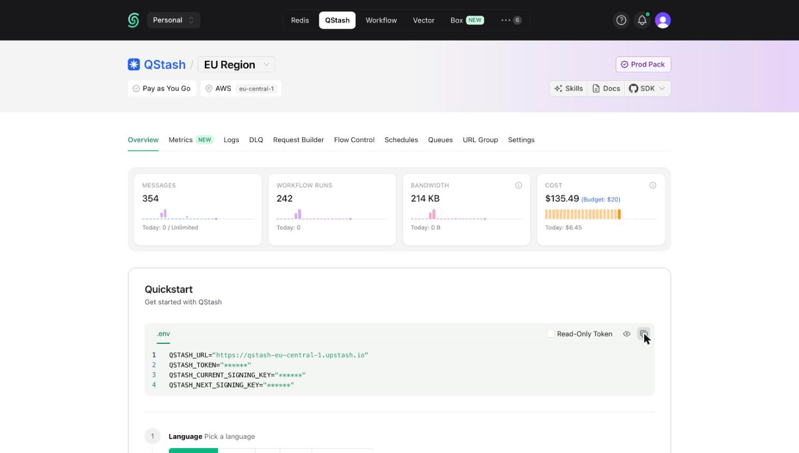Click the QSTASH_NEXT_SIGNING_KEY line

[x=231, y=385]
